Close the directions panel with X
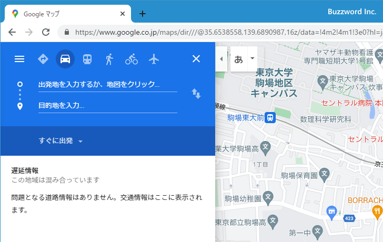Image resolution: width=383 pixels, height=242 pixels. point(196,59)
